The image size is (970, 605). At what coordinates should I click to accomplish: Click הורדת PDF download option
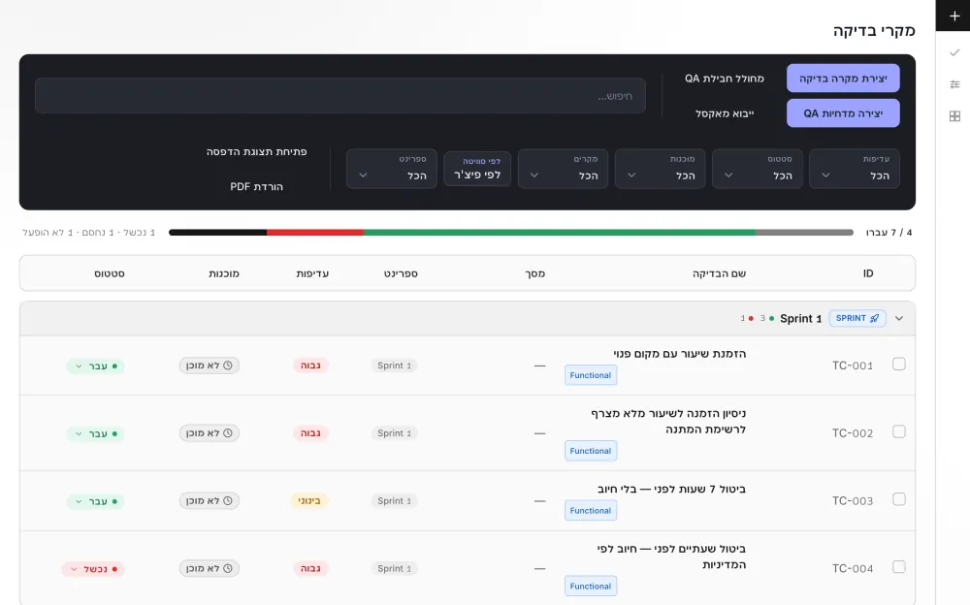click(257, 187)
